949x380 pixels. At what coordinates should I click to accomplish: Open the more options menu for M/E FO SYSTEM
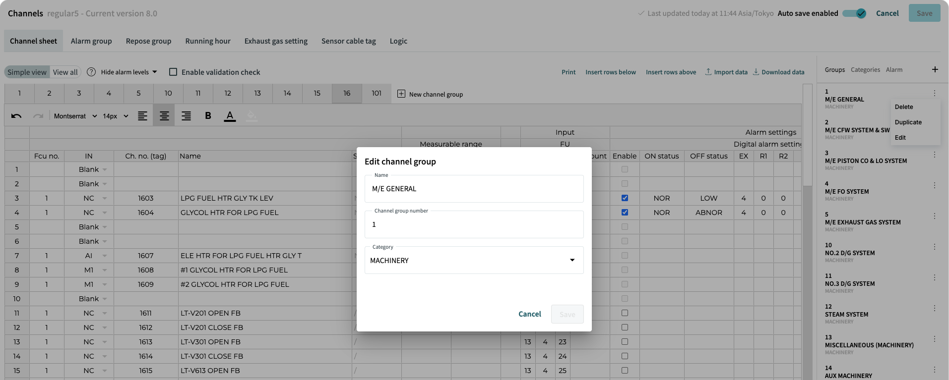[x=935, y=185]
